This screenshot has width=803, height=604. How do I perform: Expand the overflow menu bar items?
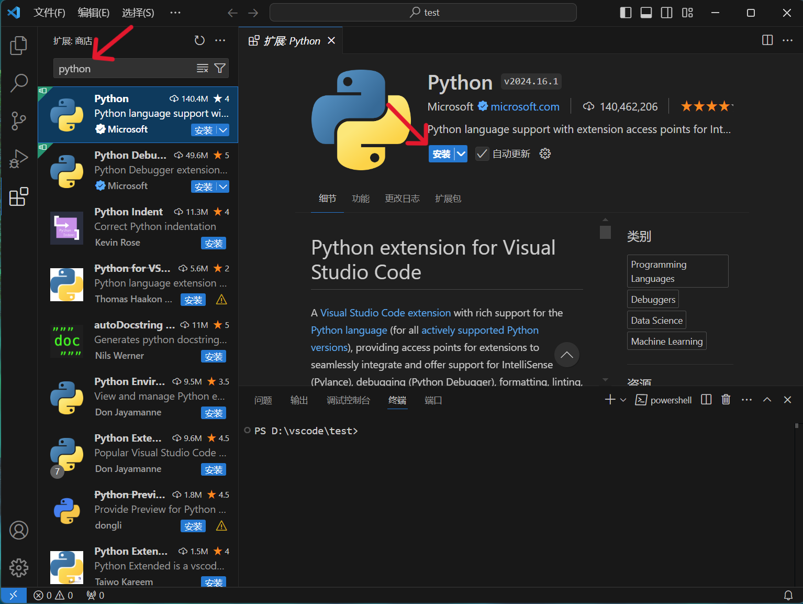click(175, 13)
